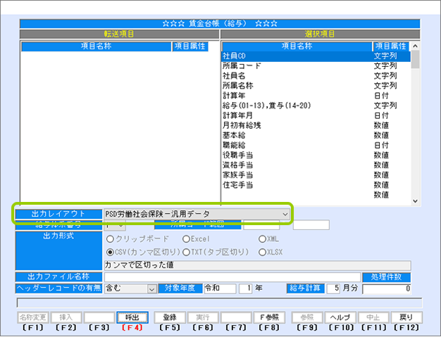Select the XLSX output format
The image size is (441, 337).
pos(263,251)
